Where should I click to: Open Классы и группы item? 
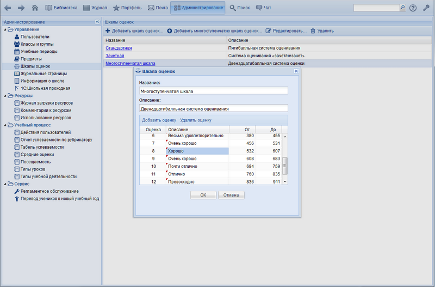click(x=37, y=44)
